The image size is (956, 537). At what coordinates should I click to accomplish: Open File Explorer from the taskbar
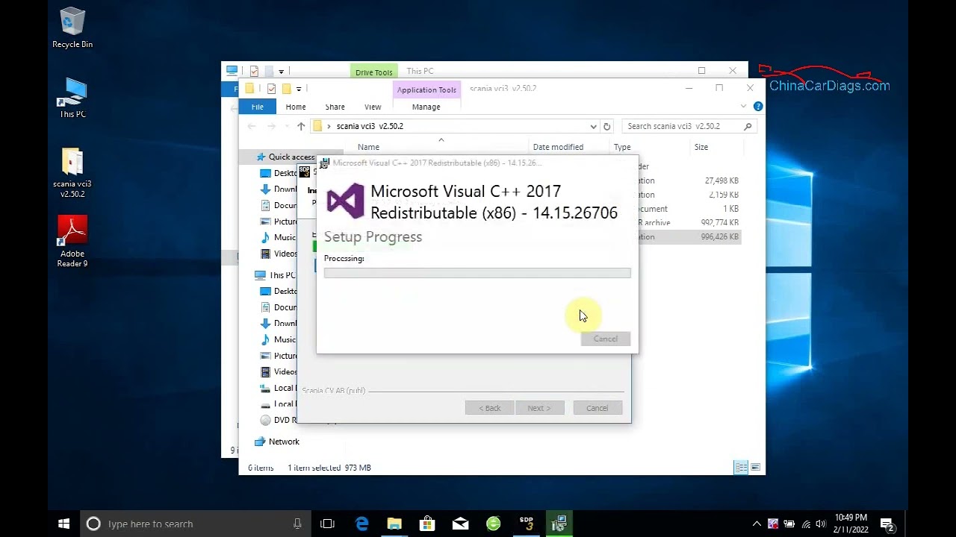394,524
